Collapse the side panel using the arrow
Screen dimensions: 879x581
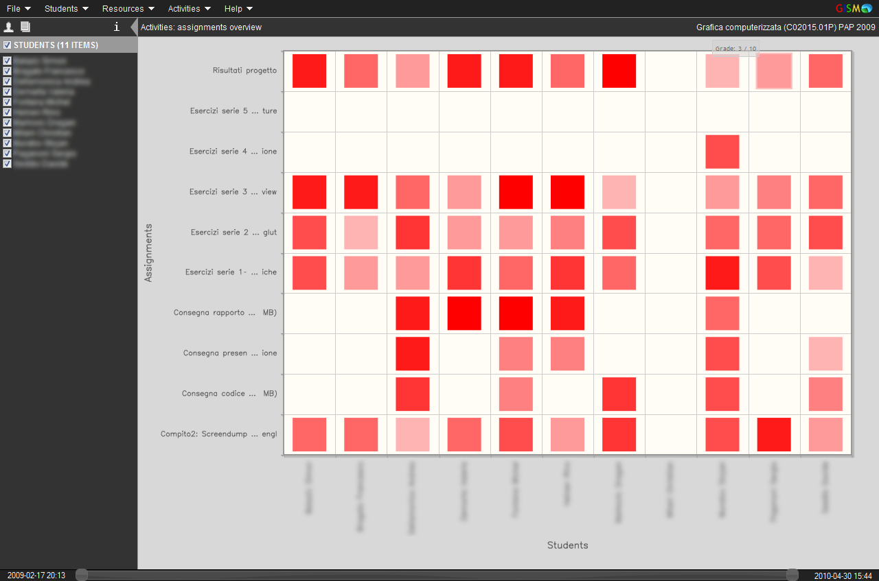(134, 27)
